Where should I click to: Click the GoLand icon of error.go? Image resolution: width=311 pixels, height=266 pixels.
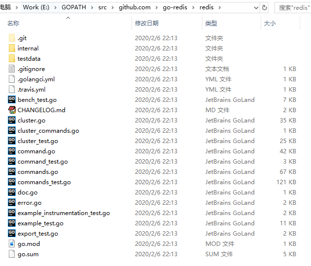click(x=12, y=202)
